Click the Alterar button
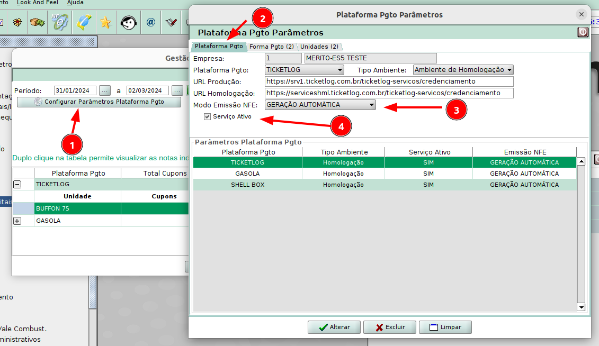599x346 pixels. [x=334, y=327]
